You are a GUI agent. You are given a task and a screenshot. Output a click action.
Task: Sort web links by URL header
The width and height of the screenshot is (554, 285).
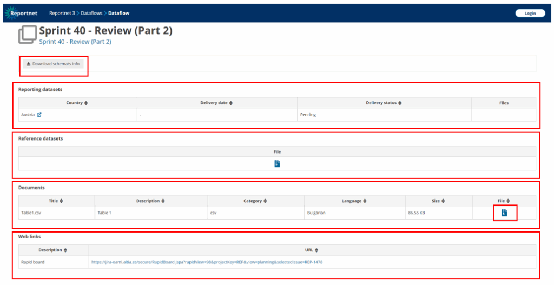pyautogui.click(x=316, y=250)
